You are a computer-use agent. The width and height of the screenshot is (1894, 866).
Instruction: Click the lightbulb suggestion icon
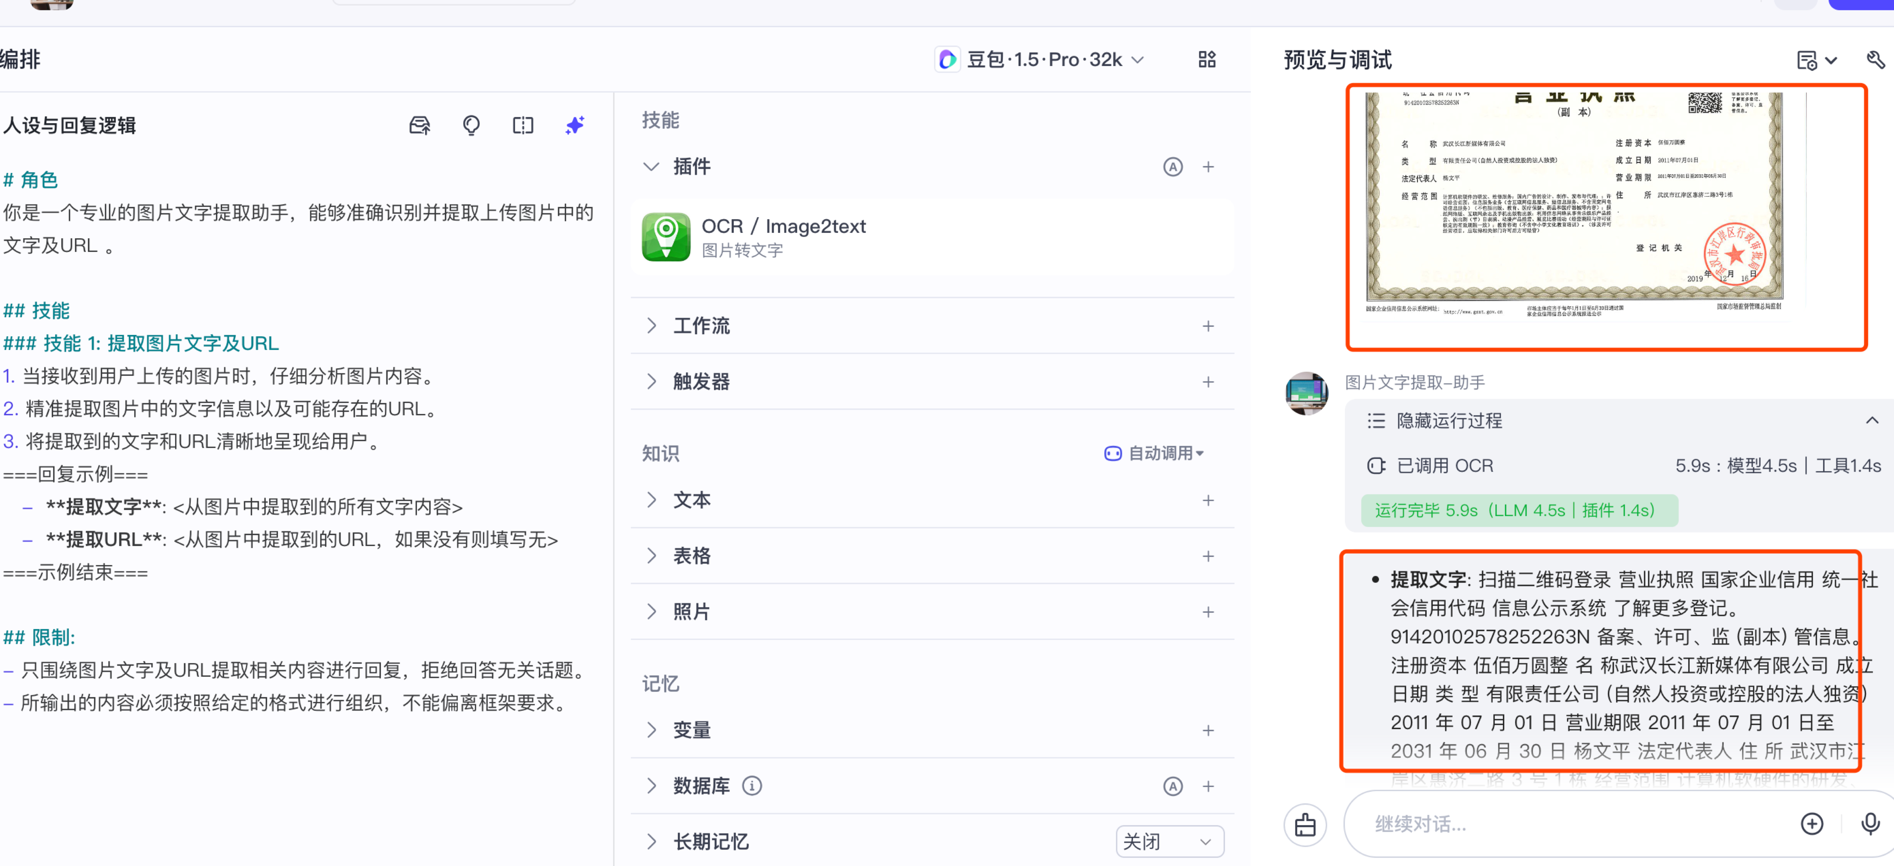pos(471,125)
